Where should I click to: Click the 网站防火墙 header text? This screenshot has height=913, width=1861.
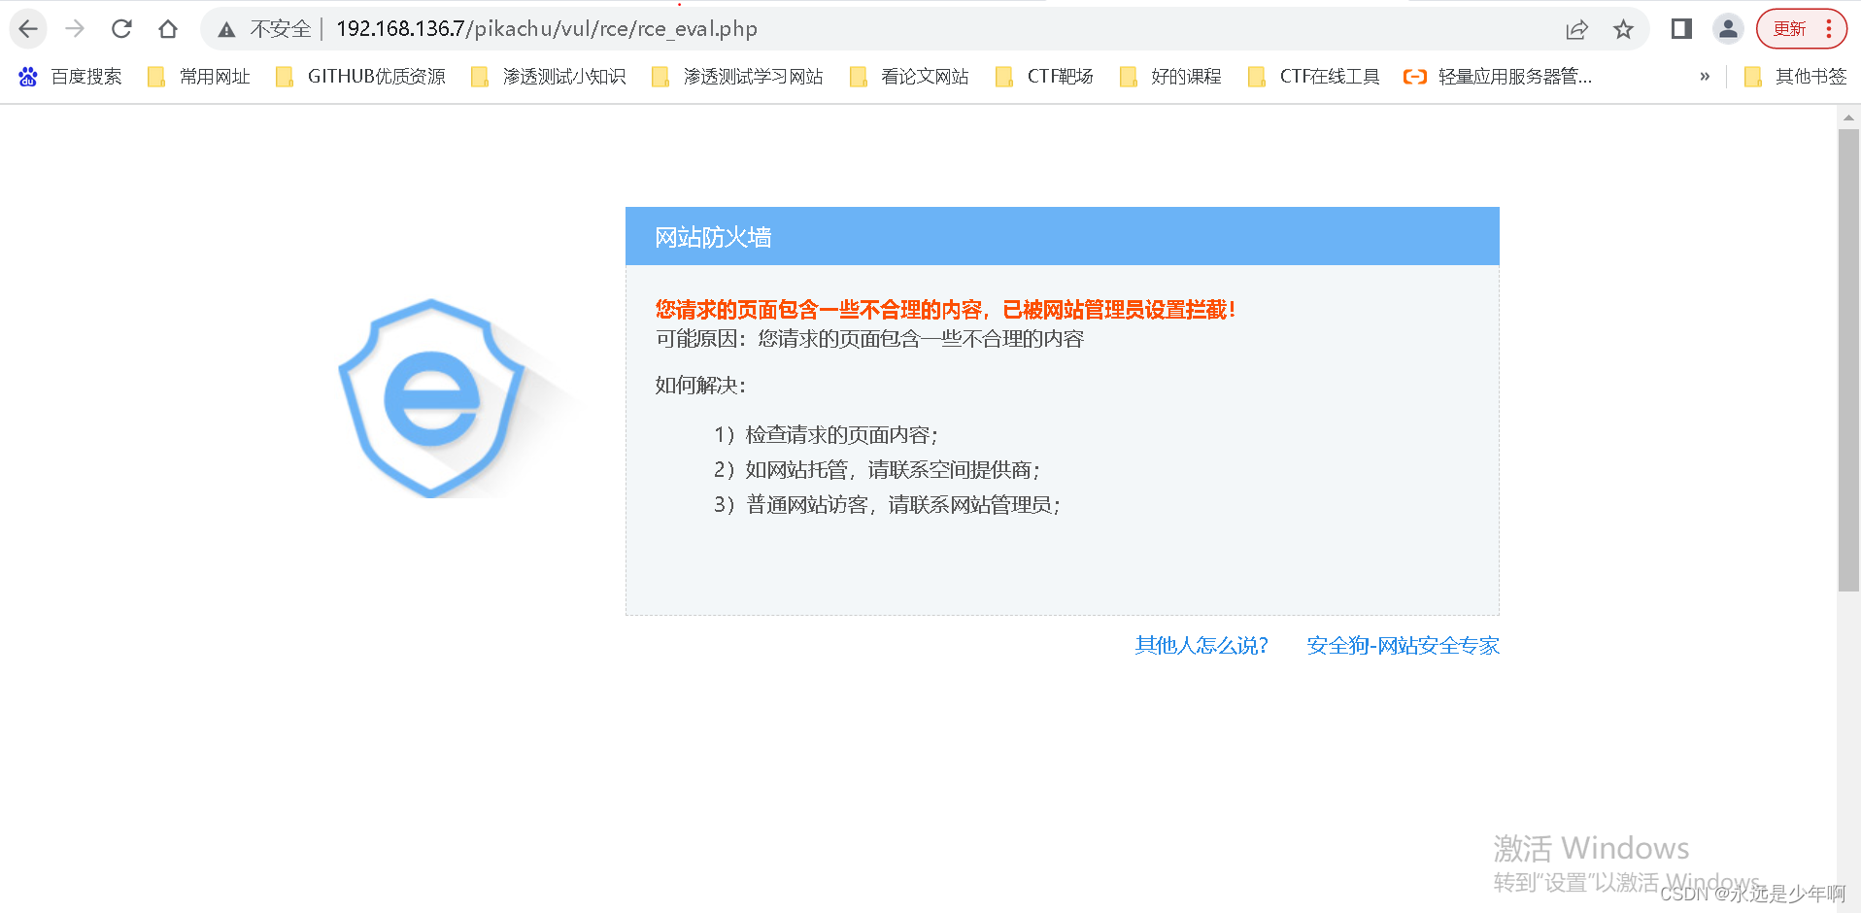pyautogui.click(x=713, y=237)
